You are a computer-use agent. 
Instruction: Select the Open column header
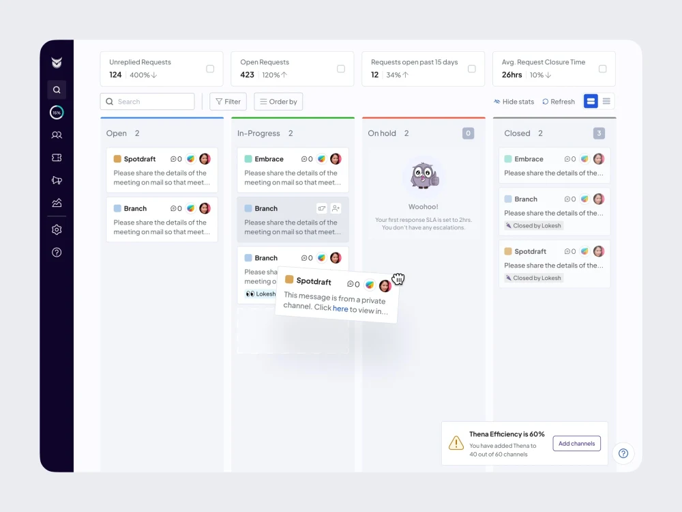(117, 133)
